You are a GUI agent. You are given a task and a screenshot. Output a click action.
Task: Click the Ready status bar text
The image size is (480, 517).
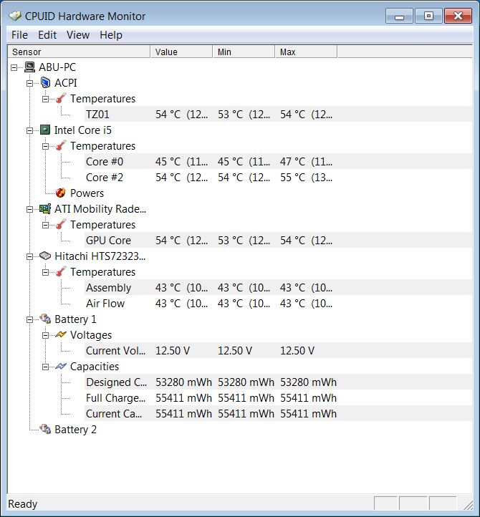pyautogui.click(x=22, y=504)
